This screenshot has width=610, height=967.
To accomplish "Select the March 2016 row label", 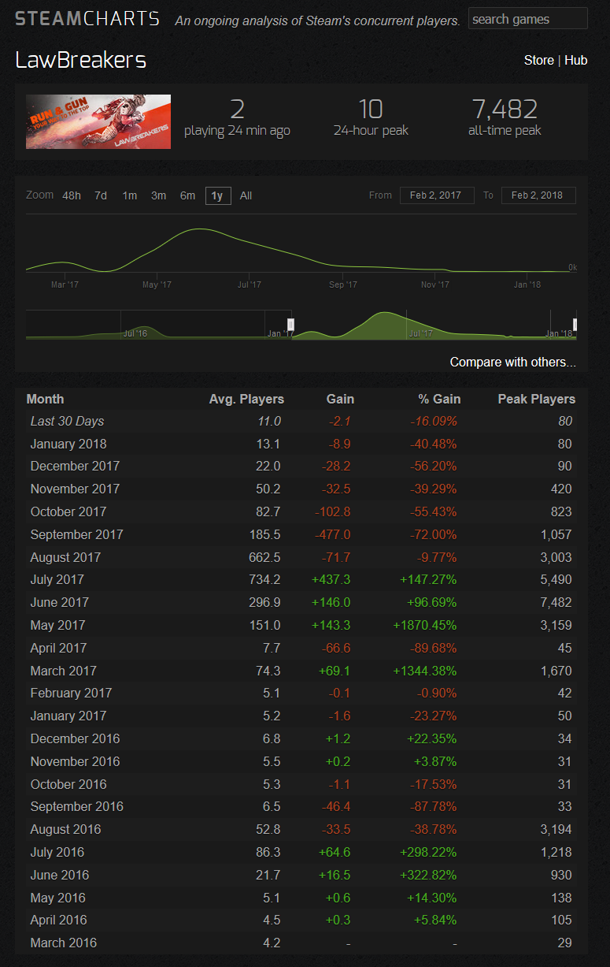I will click(x=63, y=943).
